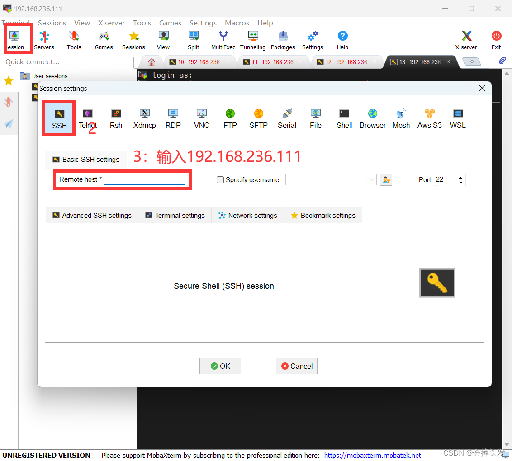Image resolution: width=512 pixels, height=461 pixels.
Task: Close terminal tab 13
Action: 448,61
